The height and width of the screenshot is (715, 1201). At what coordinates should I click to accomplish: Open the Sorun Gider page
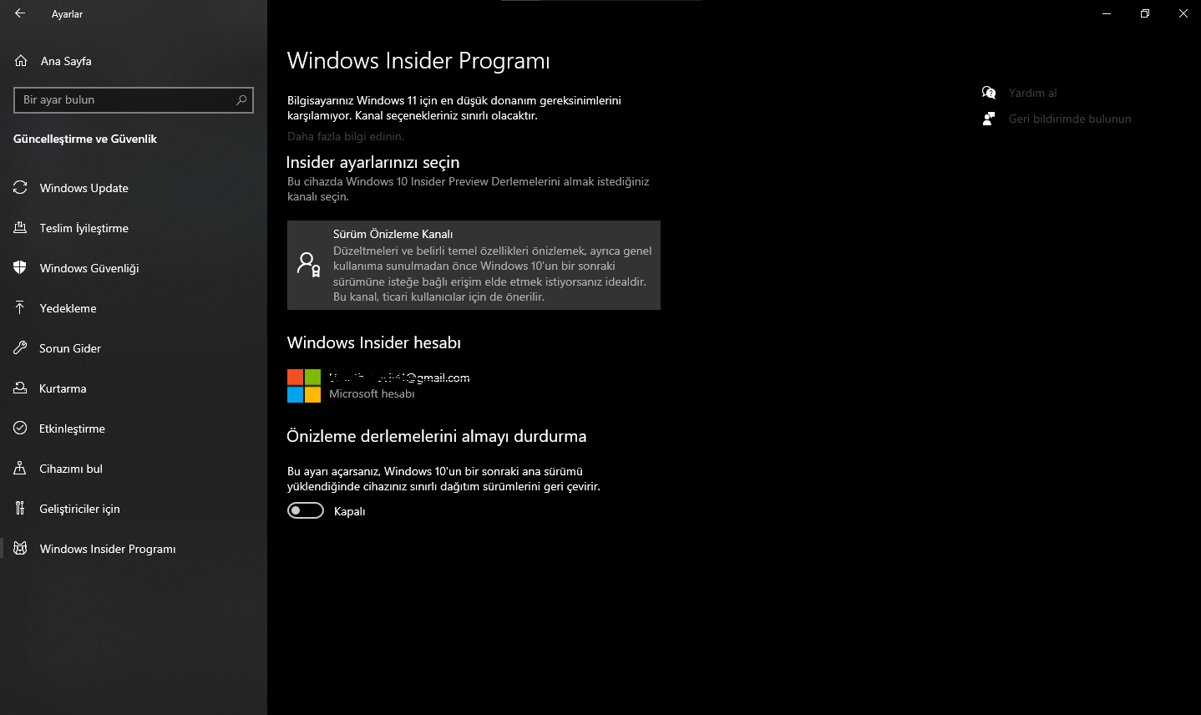[134, 348]
